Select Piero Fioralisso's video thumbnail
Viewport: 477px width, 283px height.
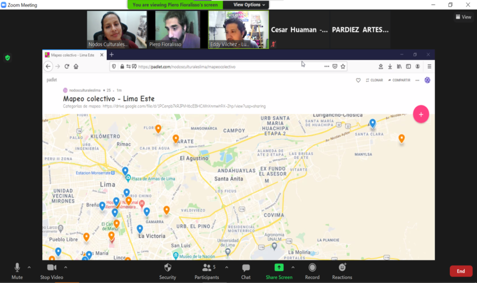coord(177,29)
